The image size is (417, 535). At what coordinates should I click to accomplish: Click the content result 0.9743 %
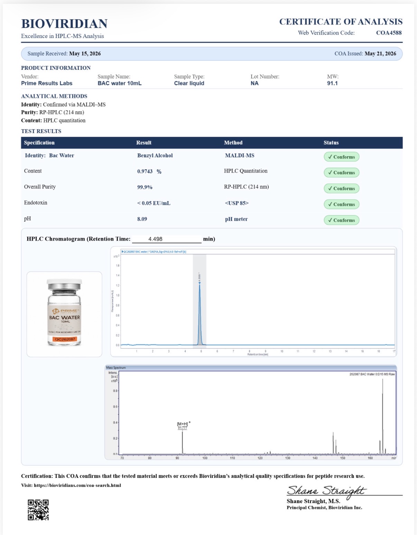pos(149,172)
